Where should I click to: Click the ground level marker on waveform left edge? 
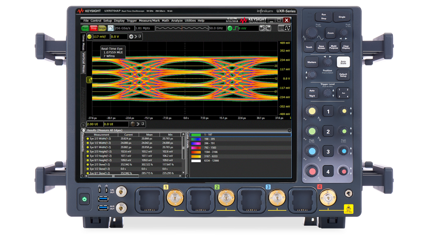tap(89, 80)
